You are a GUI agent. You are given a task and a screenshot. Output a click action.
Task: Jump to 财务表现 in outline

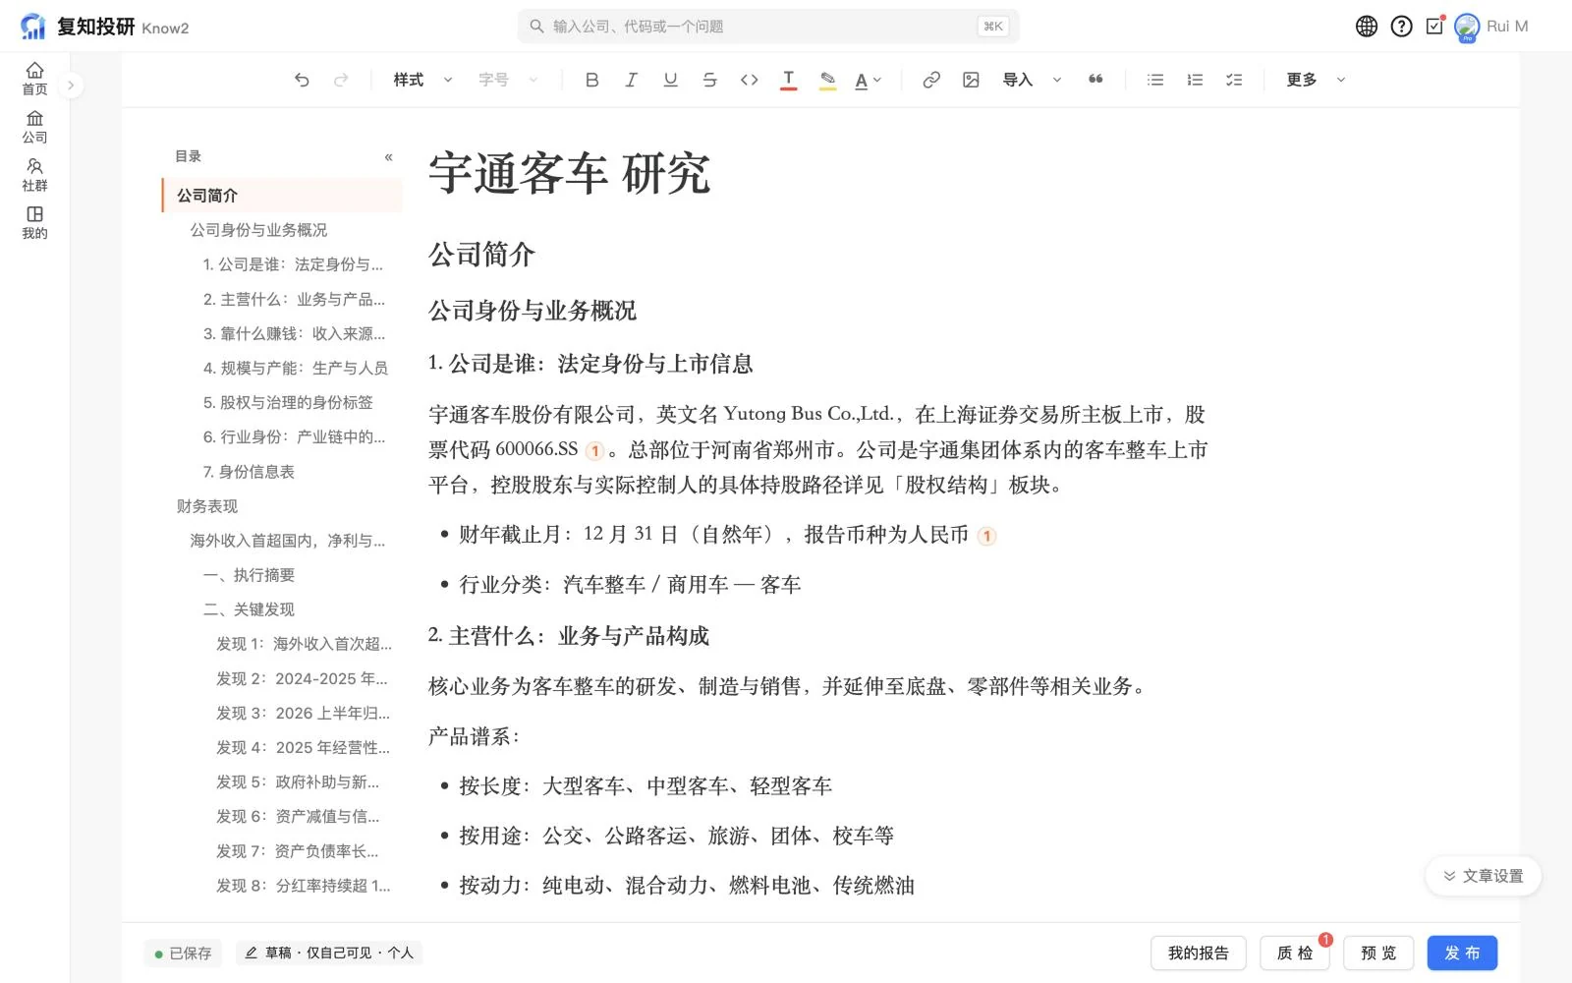coord(207,506)
